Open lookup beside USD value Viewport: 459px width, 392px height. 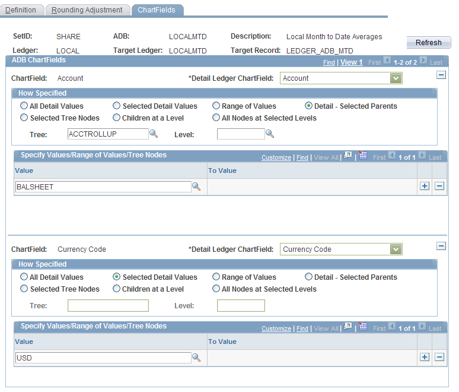tap(196, 358)
